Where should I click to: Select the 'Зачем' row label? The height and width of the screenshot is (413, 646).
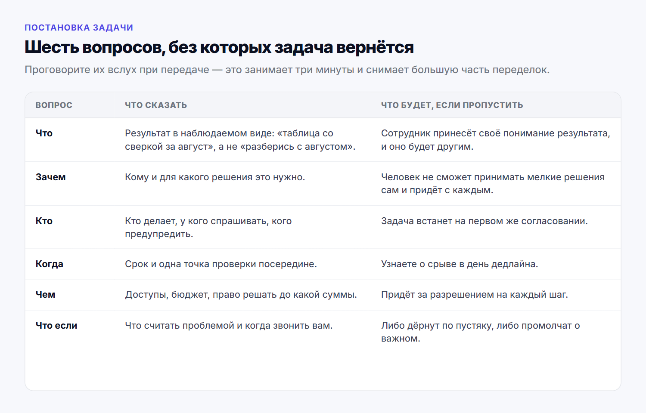point(50,177)
